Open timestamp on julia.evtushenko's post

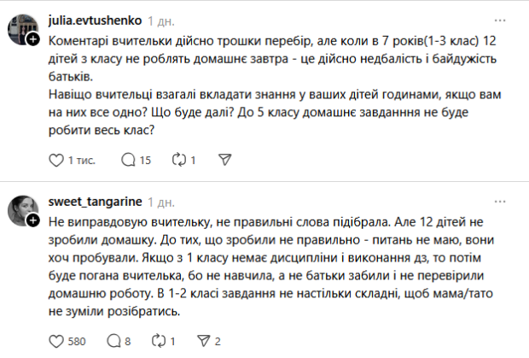[161, 19]
